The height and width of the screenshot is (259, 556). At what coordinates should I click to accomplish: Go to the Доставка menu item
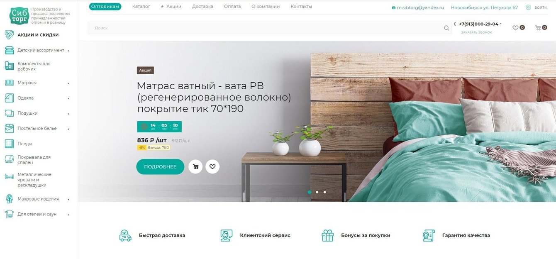point(202,7)
